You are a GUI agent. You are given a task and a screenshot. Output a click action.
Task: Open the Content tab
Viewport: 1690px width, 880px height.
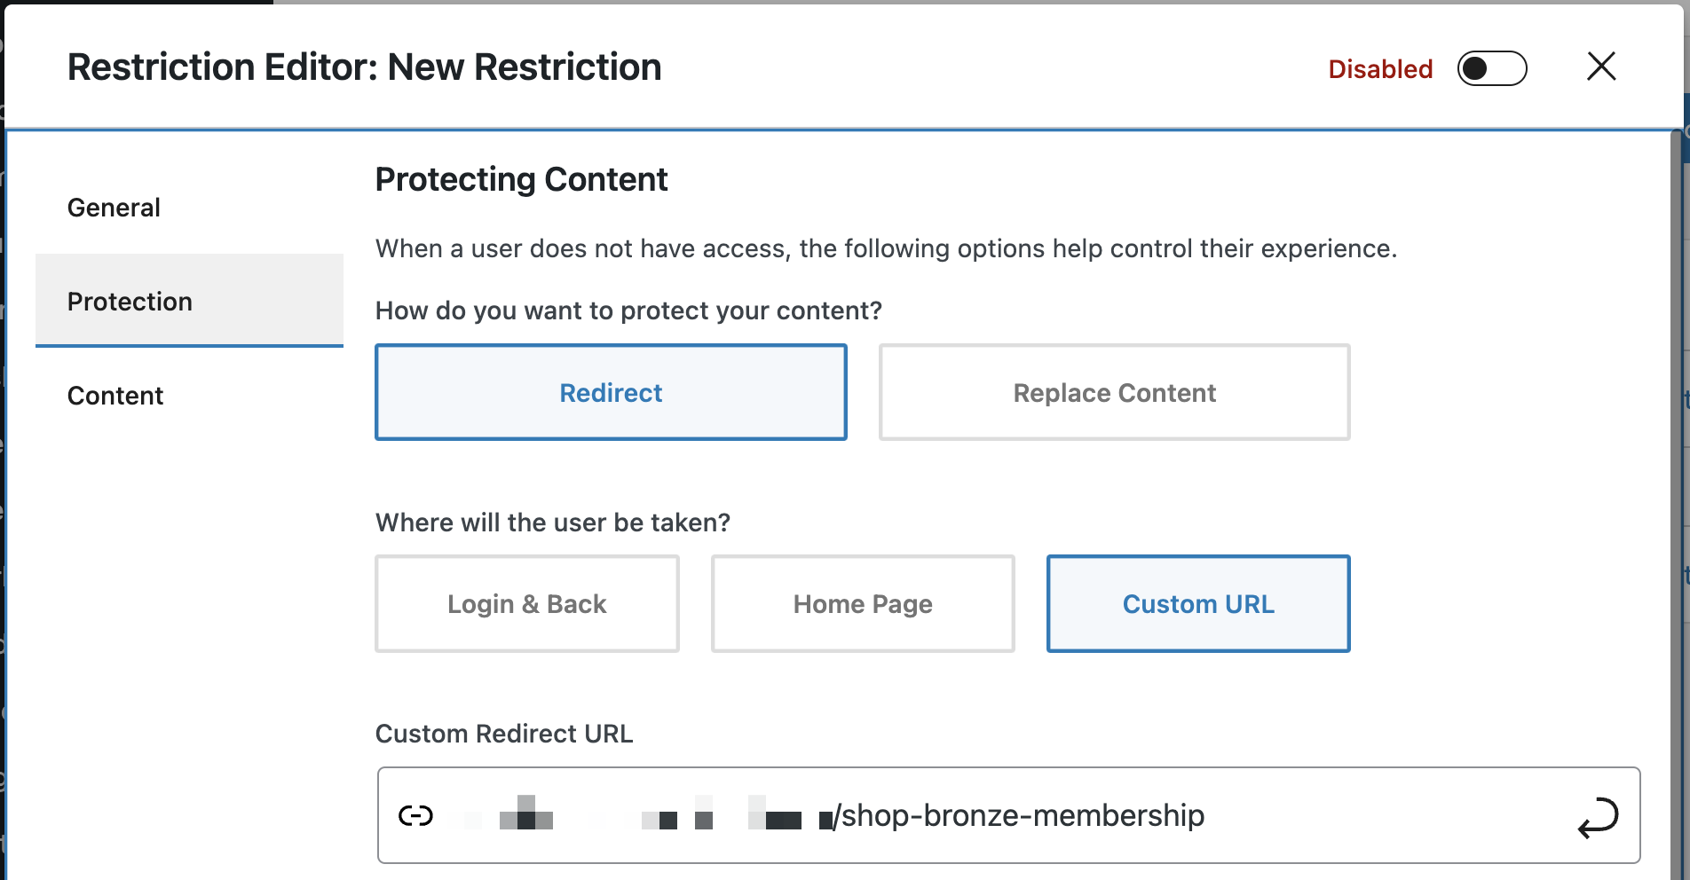click(x=115, y=396)
